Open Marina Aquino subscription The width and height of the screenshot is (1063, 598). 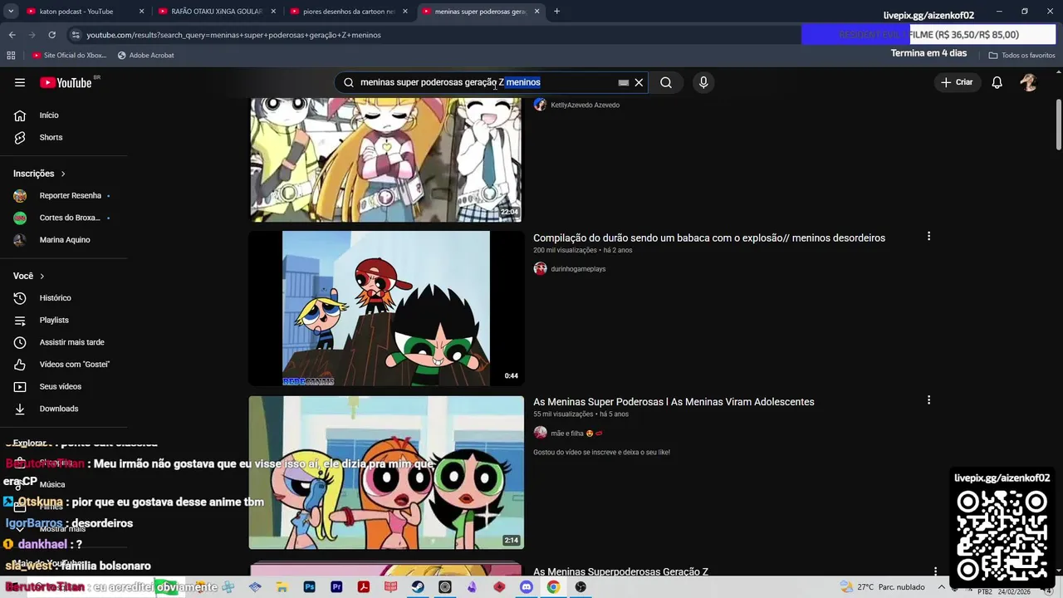point(63,240)
